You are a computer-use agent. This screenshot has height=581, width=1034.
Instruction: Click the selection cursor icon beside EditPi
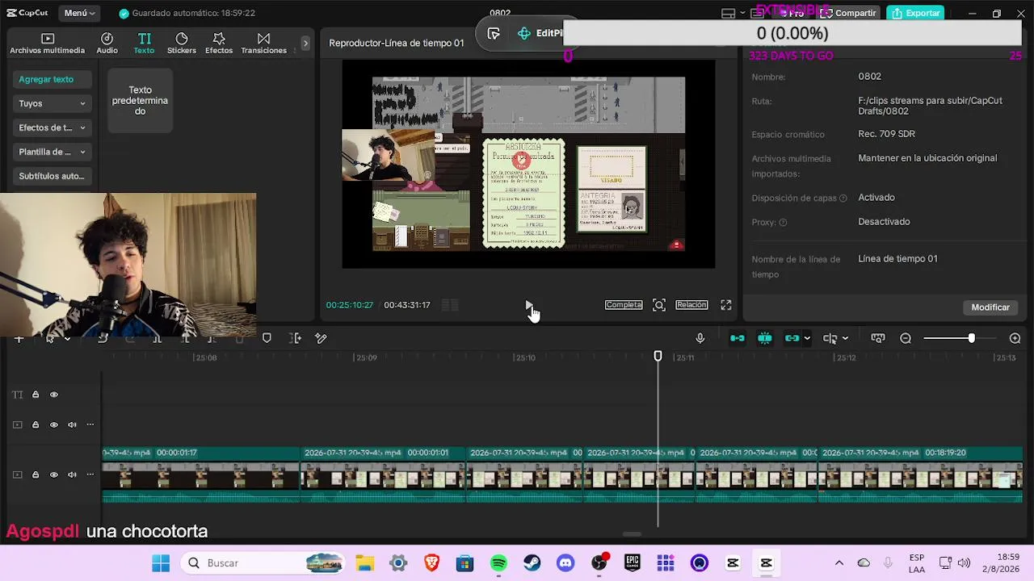[494, 33]
